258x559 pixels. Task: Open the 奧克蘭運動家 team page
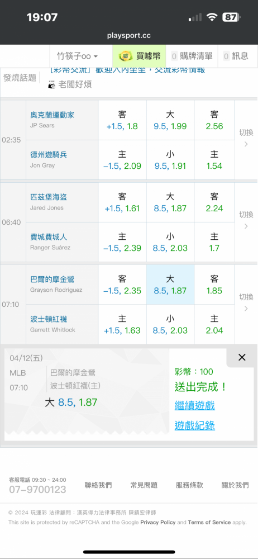pos(52,115)
